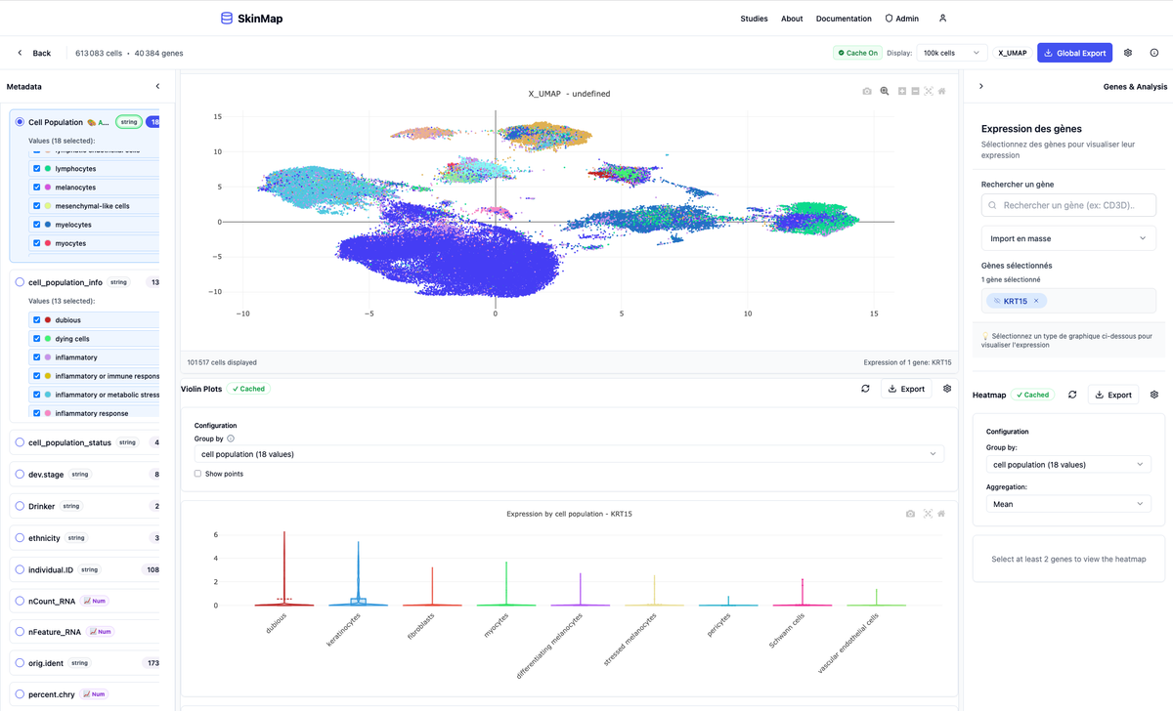The width and height of the screenshot is (1173, 711).
Task: Open the Aggregation Mean dropdown
Action: coord(1067,504)
